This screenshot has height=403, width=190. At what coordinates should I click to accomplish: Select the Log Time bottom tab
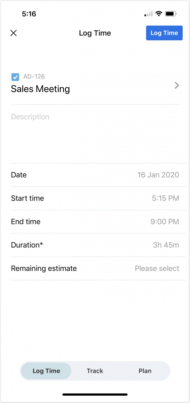tap(46, 371)
